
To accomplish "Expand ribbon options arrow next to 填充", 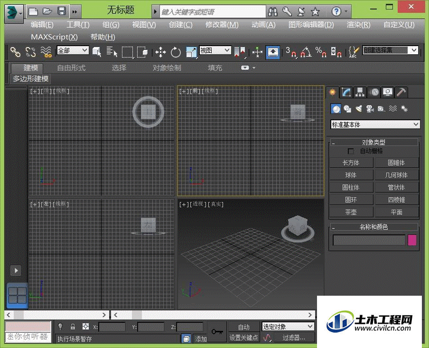I will coord(253,68).
